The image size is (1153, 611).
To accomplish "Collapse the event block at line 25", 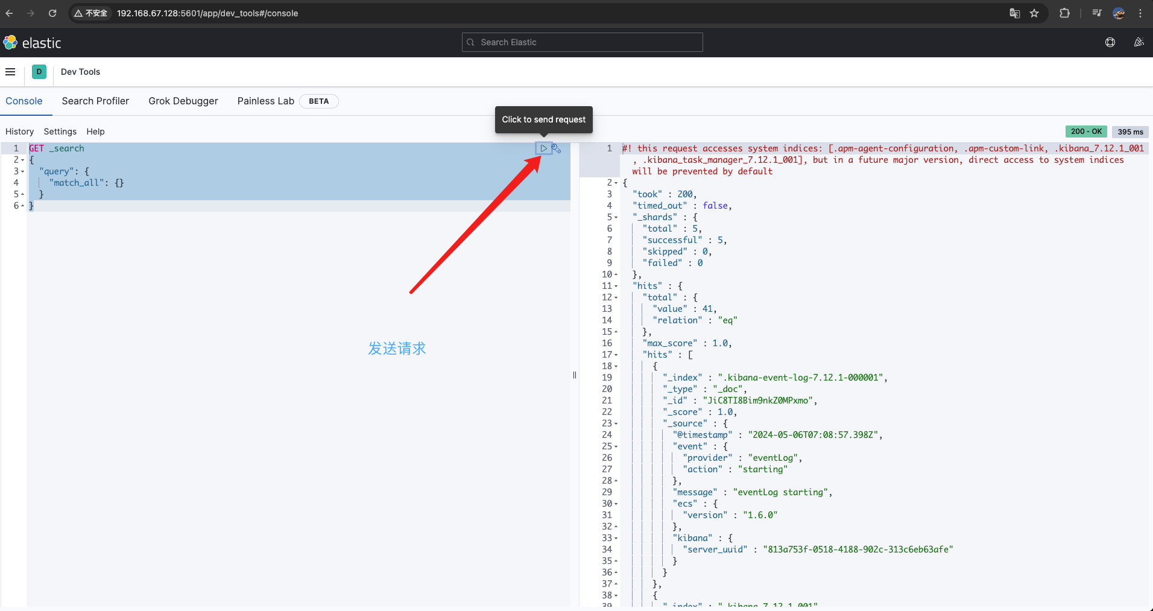I will 616,447.
